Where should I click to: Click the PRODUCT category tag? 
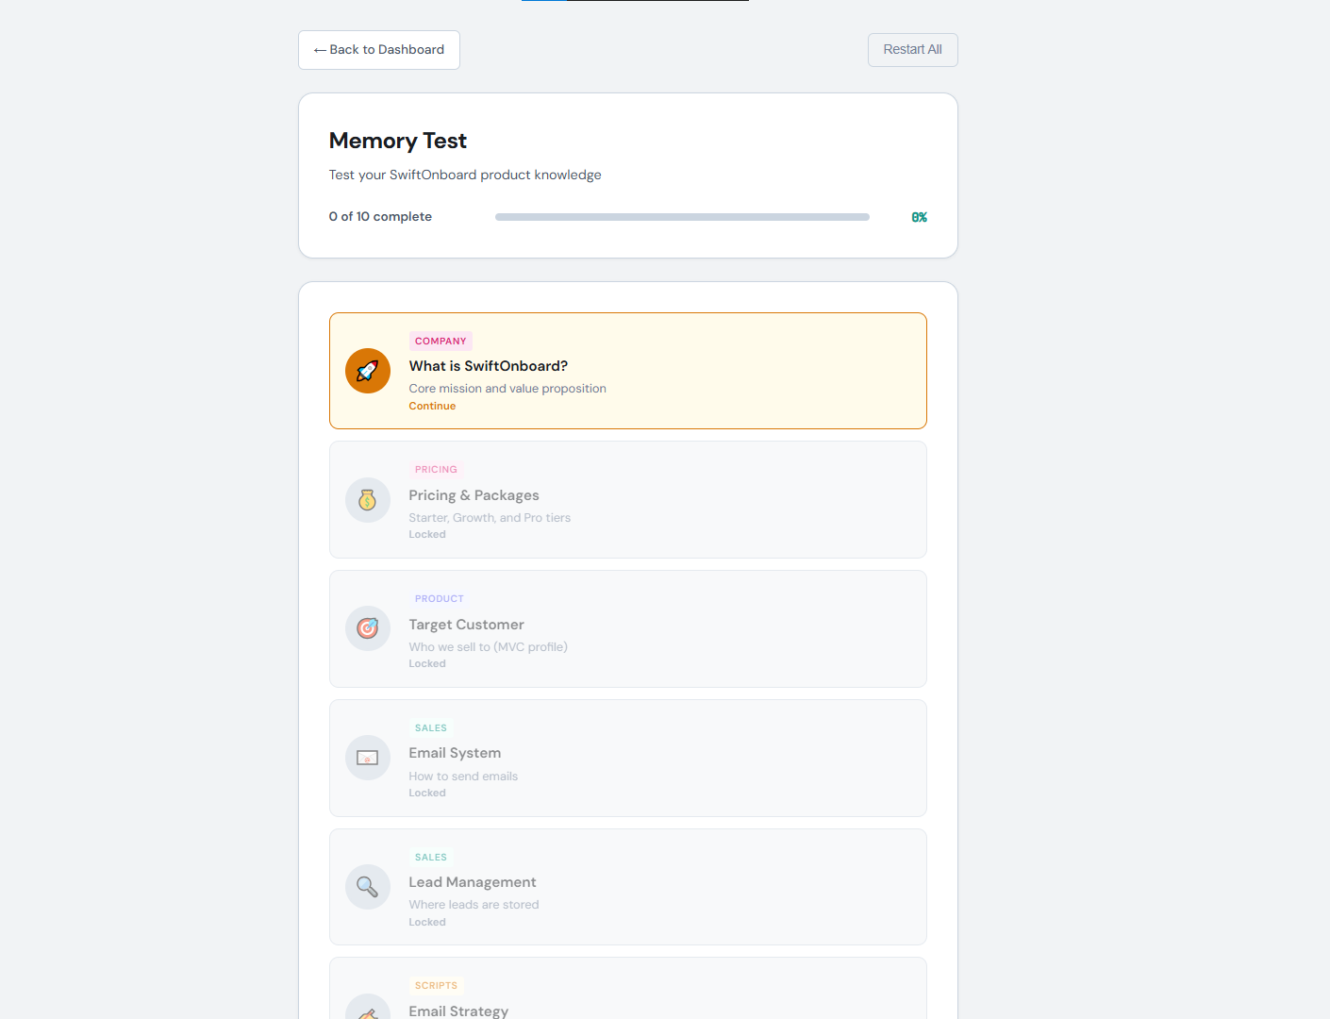(x=439, y=599)
